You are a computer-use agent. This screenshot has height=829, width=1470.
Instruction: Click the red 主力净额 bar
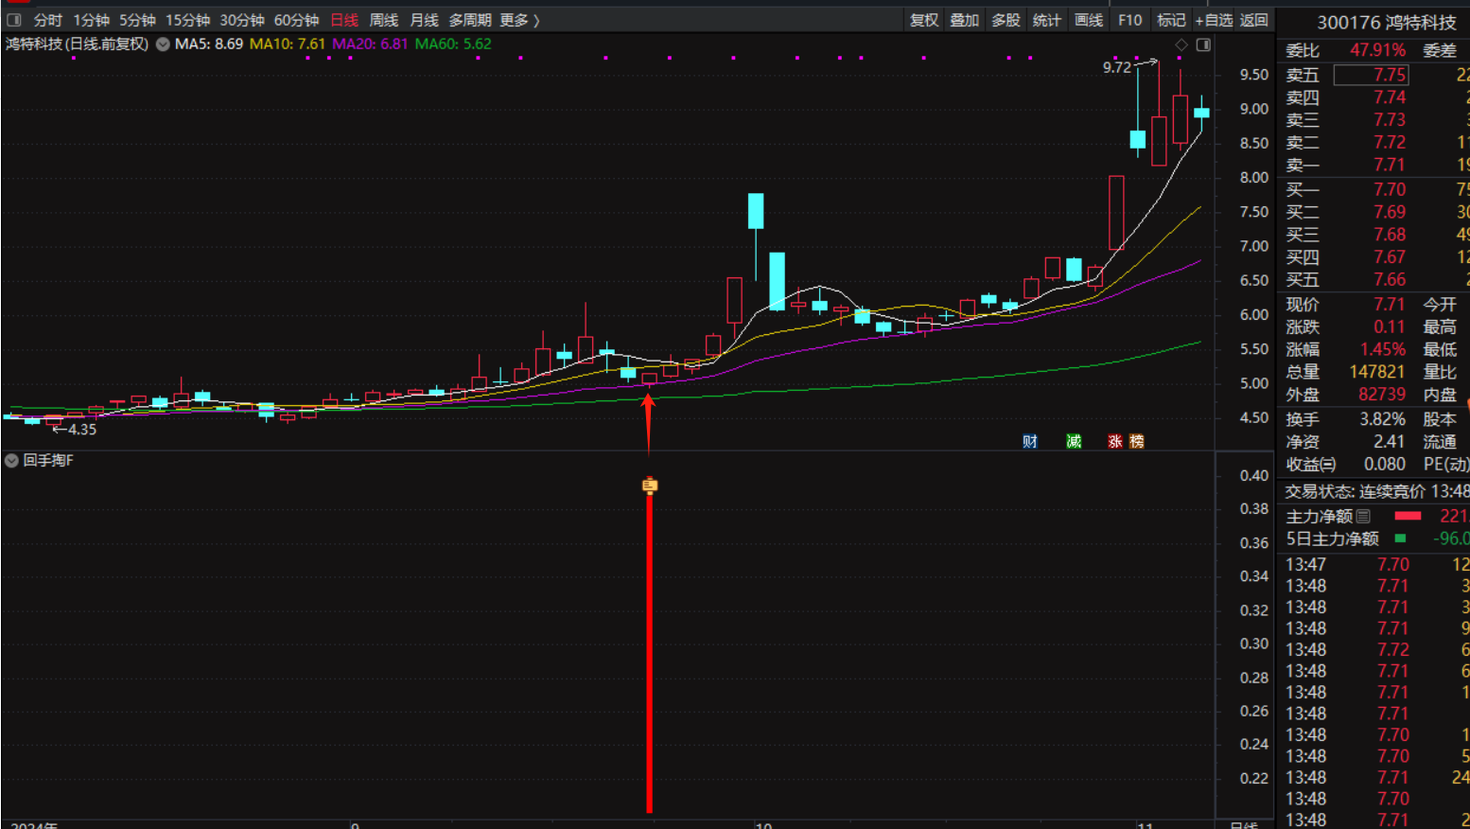[x=1408, y=516]
